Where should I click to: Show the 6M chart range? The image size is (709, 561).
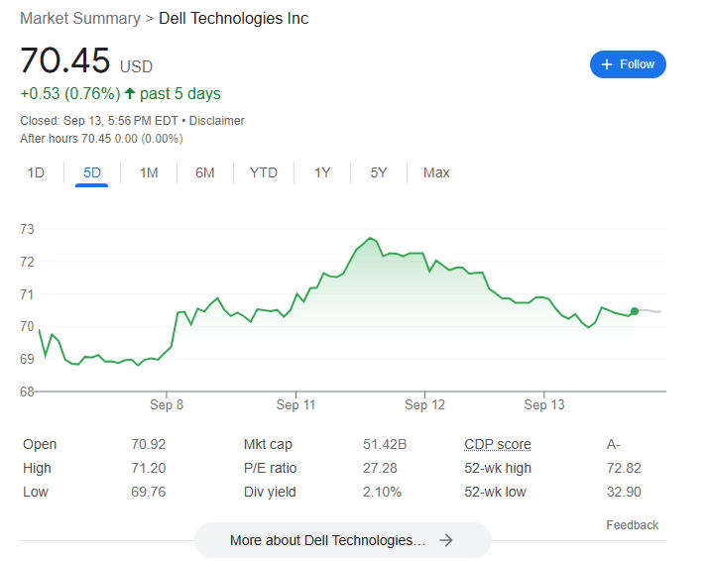point(205,172)
